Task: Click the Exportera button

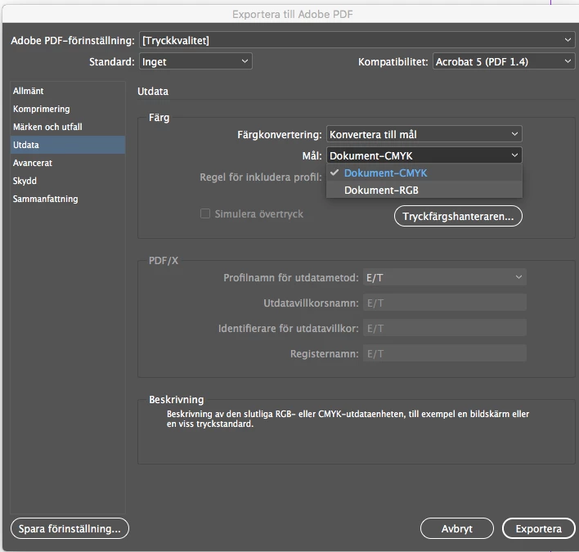Action: coord(538,528)
